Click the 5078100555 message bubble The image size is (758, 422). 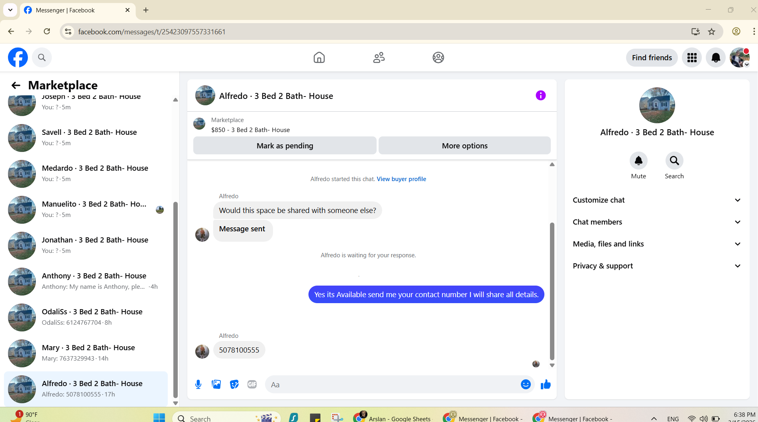[x=239, y=350]
